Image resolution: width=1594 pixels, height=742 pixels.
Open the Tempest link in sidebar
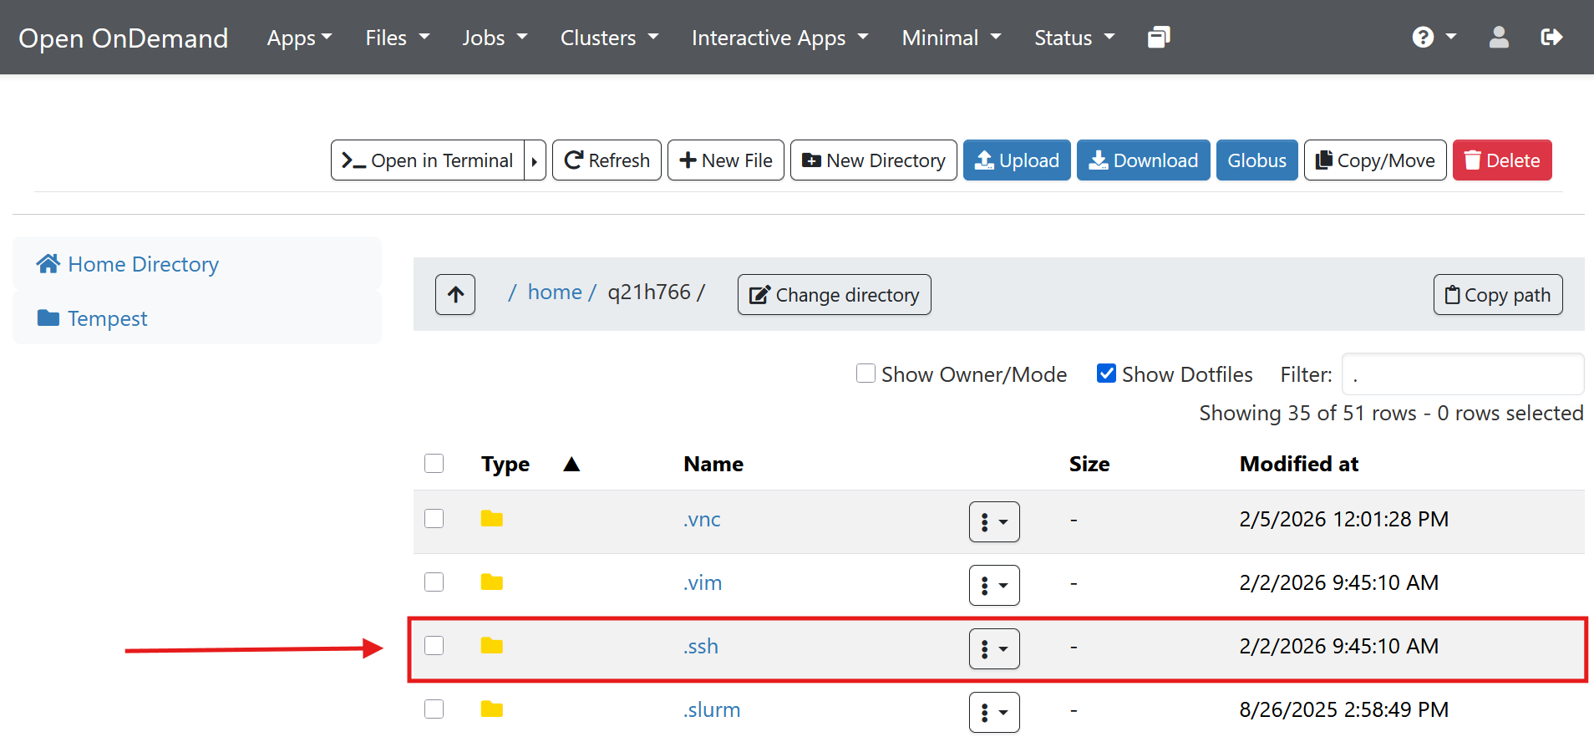(x=107, y=318)
